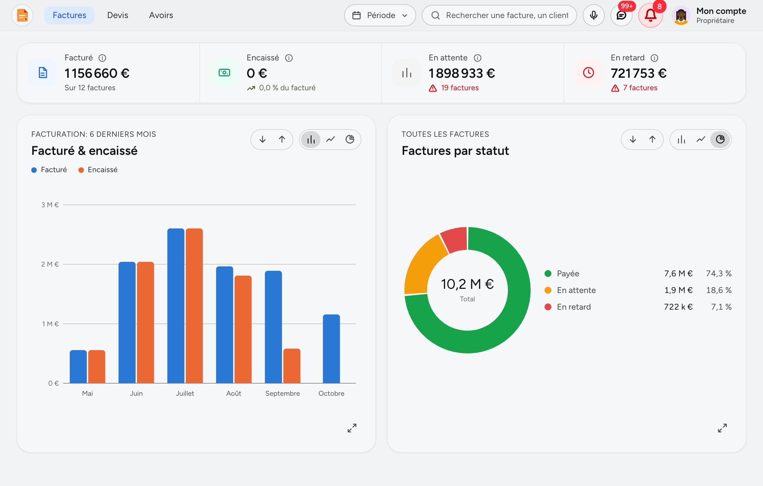Open the Factures tab

(x=69, y=15)
